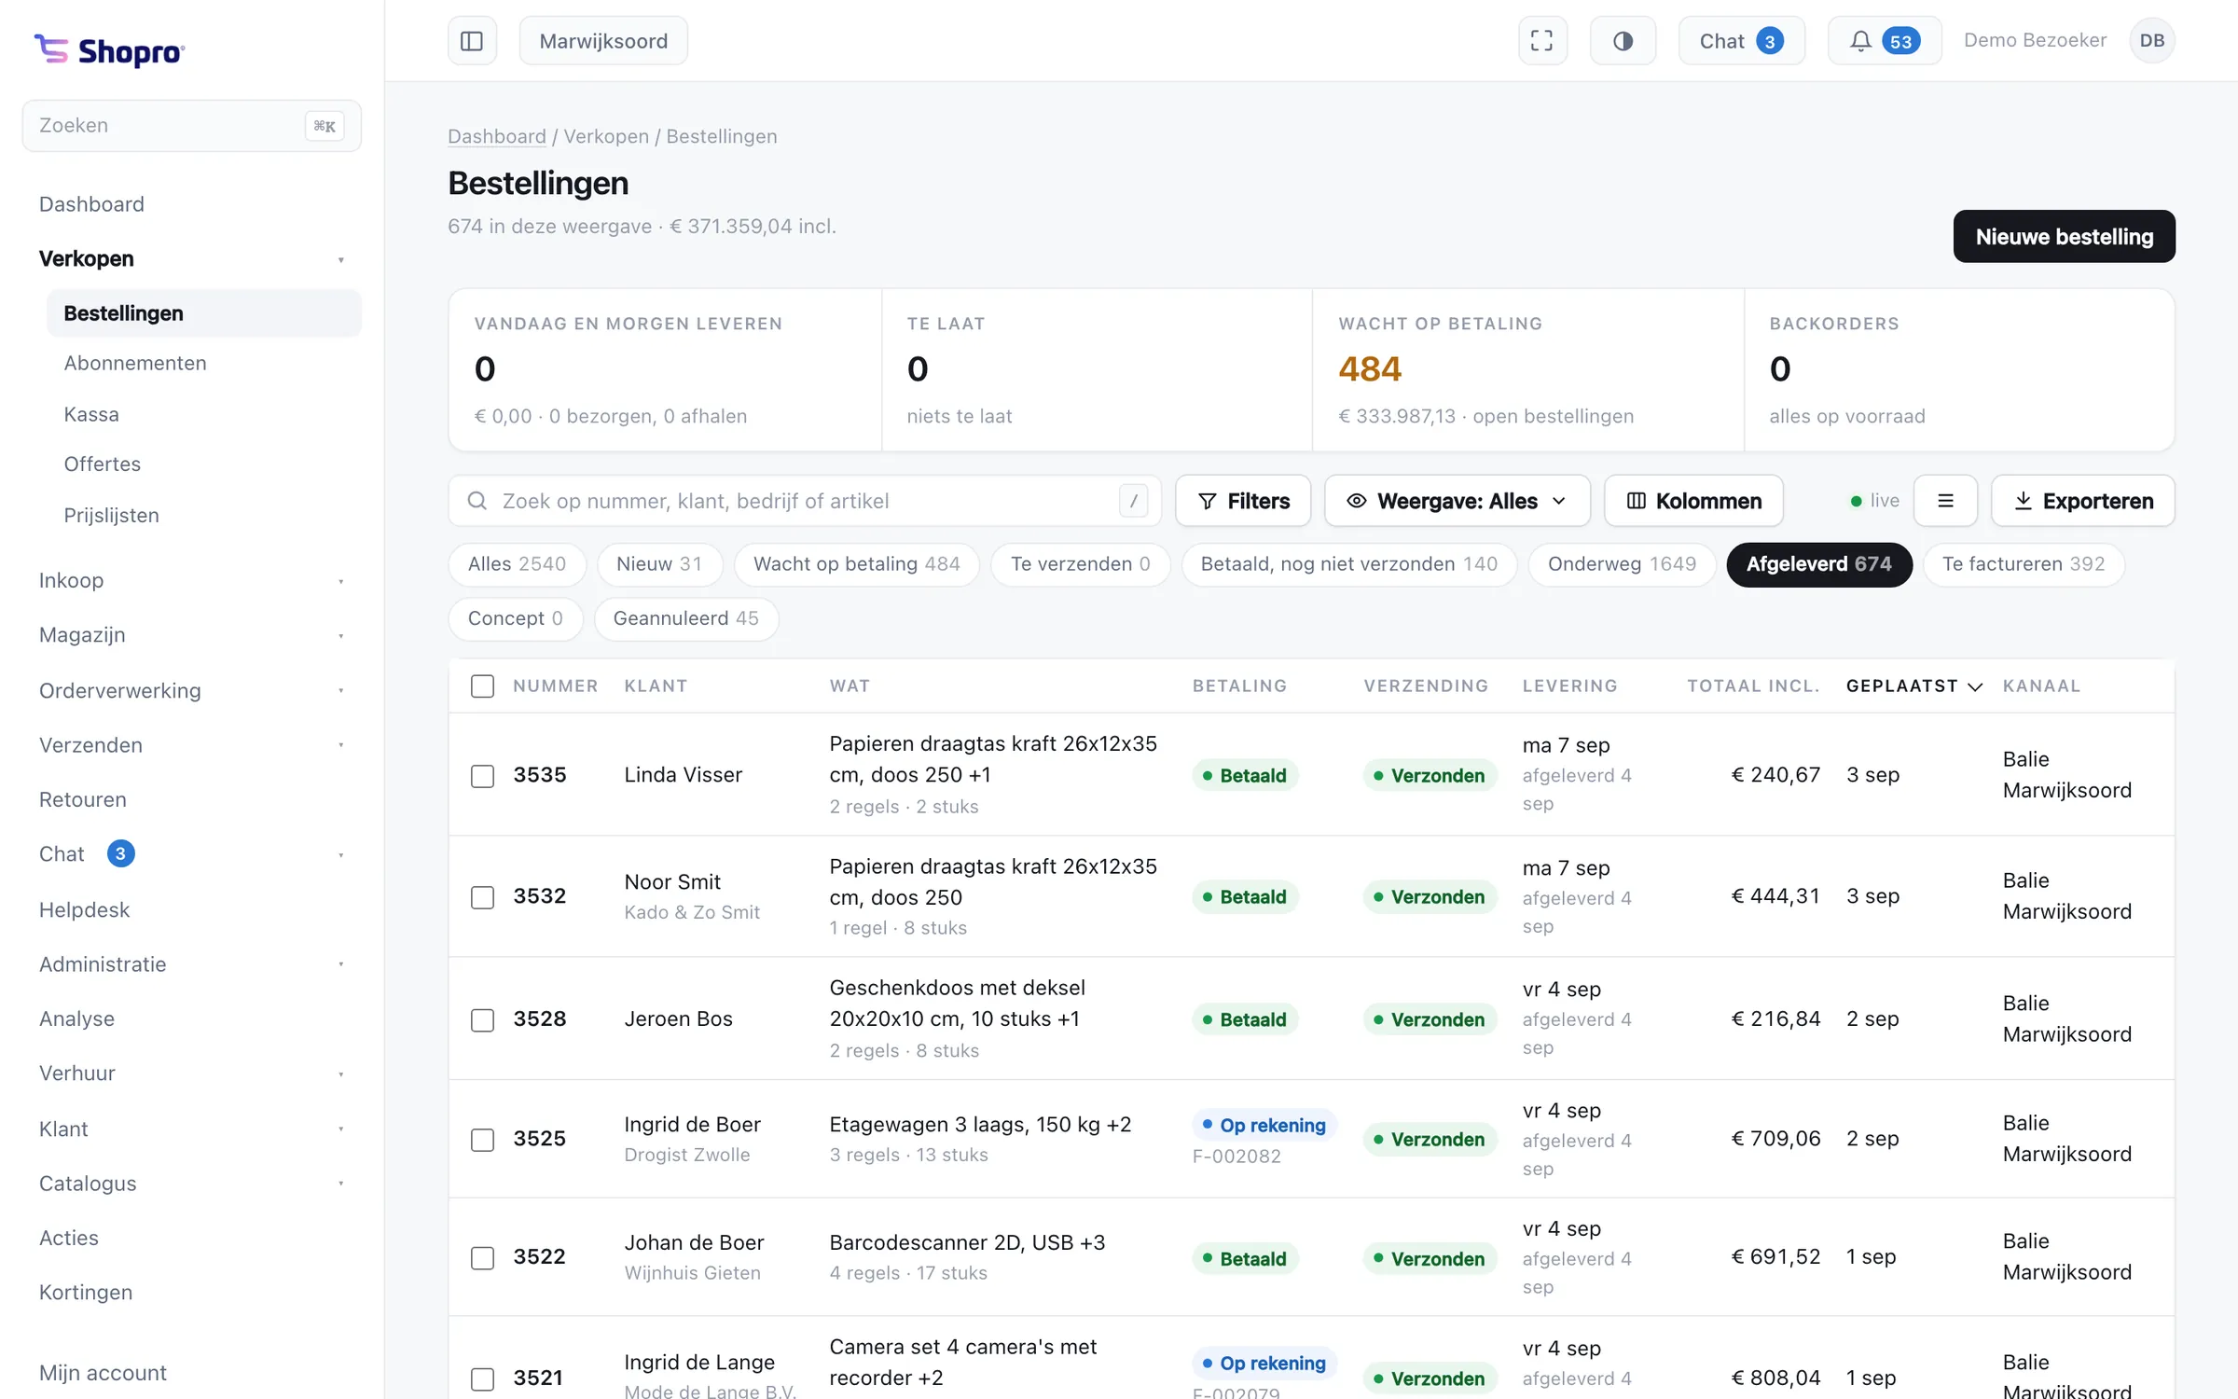Open Prijslijsten in the sidebar
The width and height of the screenshot is (2238, 1399).
(203, 516)
